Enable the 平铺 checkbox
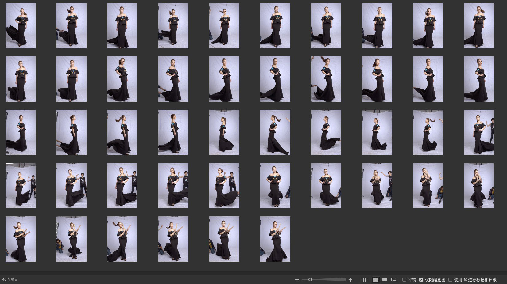507x284 pixels. coord(404,280)
